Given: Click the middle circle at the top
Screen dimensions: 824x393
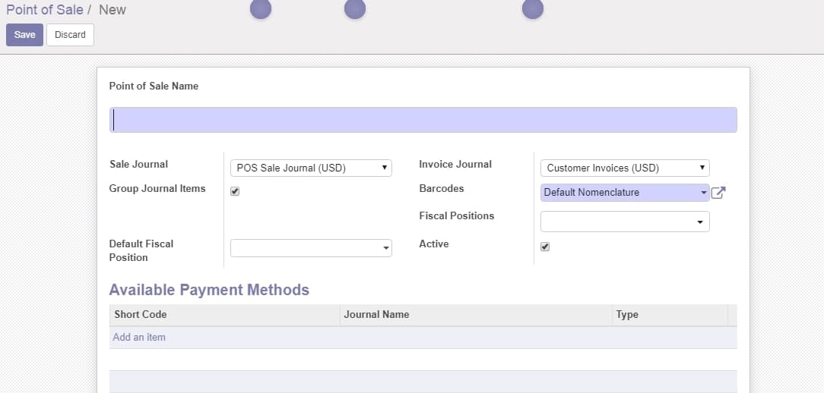Looking at the screenshot, I should pos(355,8).
